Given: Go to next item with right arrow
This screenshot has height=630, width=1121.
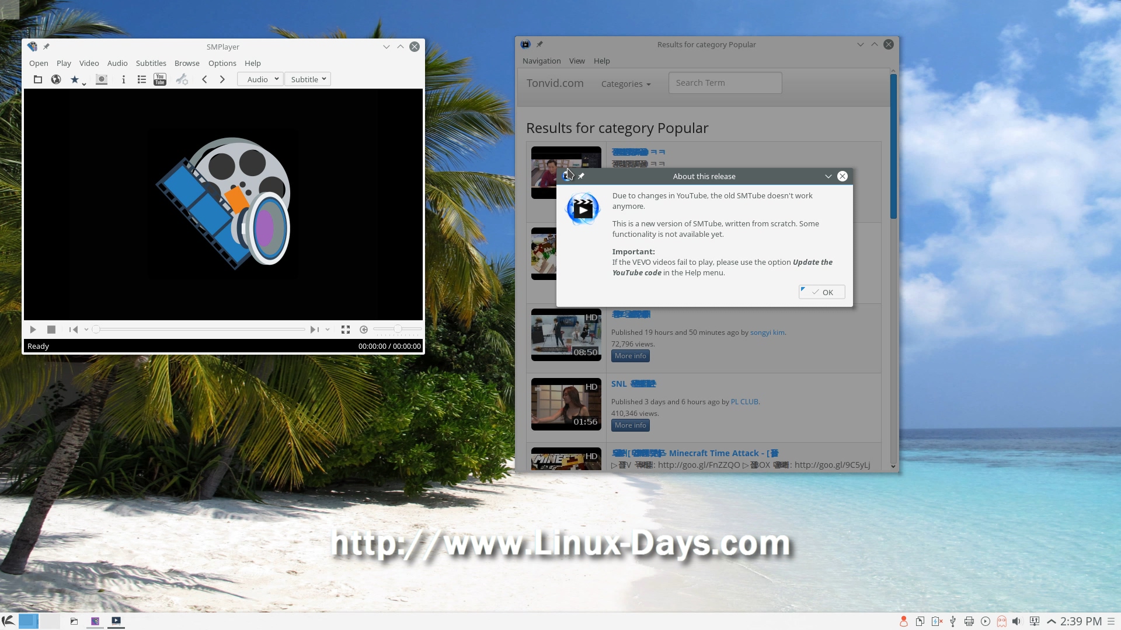Looking at the screenshot, I should coord(222,79).
